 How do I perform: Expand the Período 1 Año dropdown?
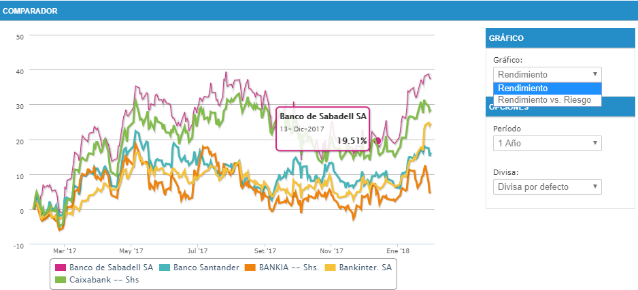pos(547,143)
